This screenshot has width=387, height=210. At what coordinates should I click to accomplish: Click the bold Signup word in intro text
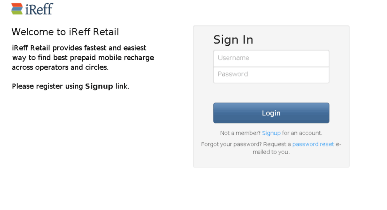[x=99, y=86]
